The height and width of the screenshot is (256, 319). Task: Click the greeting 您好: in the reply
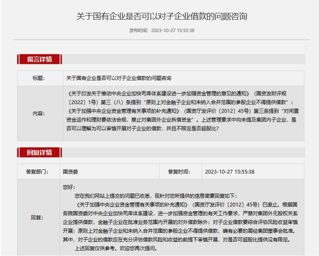tap(69, 187)
